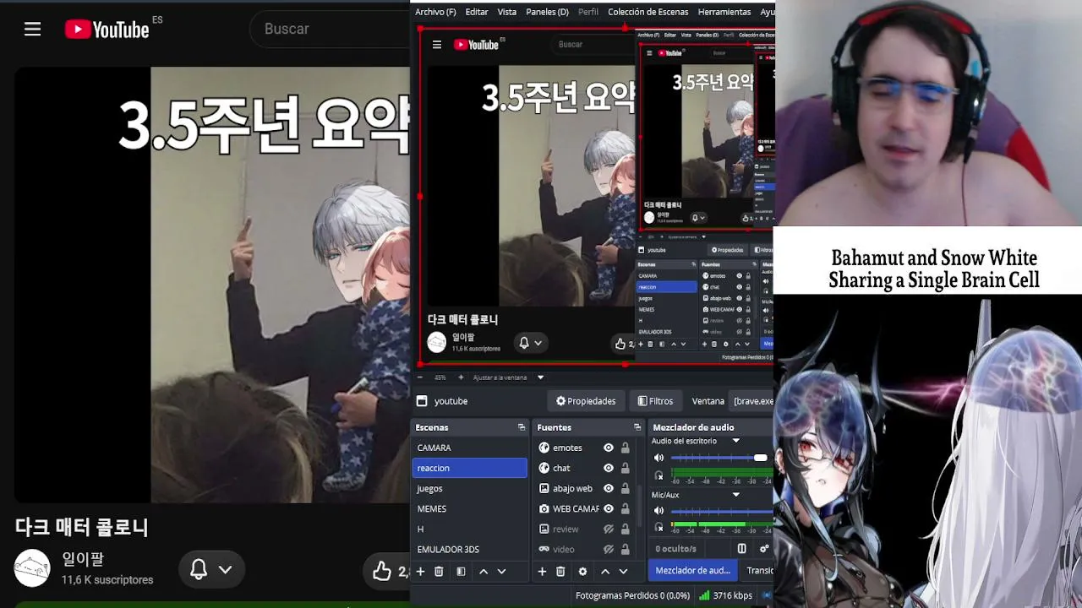This screenshot has height=608, width=1082.
Task: Select the video source
Action: click(x=563, y=549)
